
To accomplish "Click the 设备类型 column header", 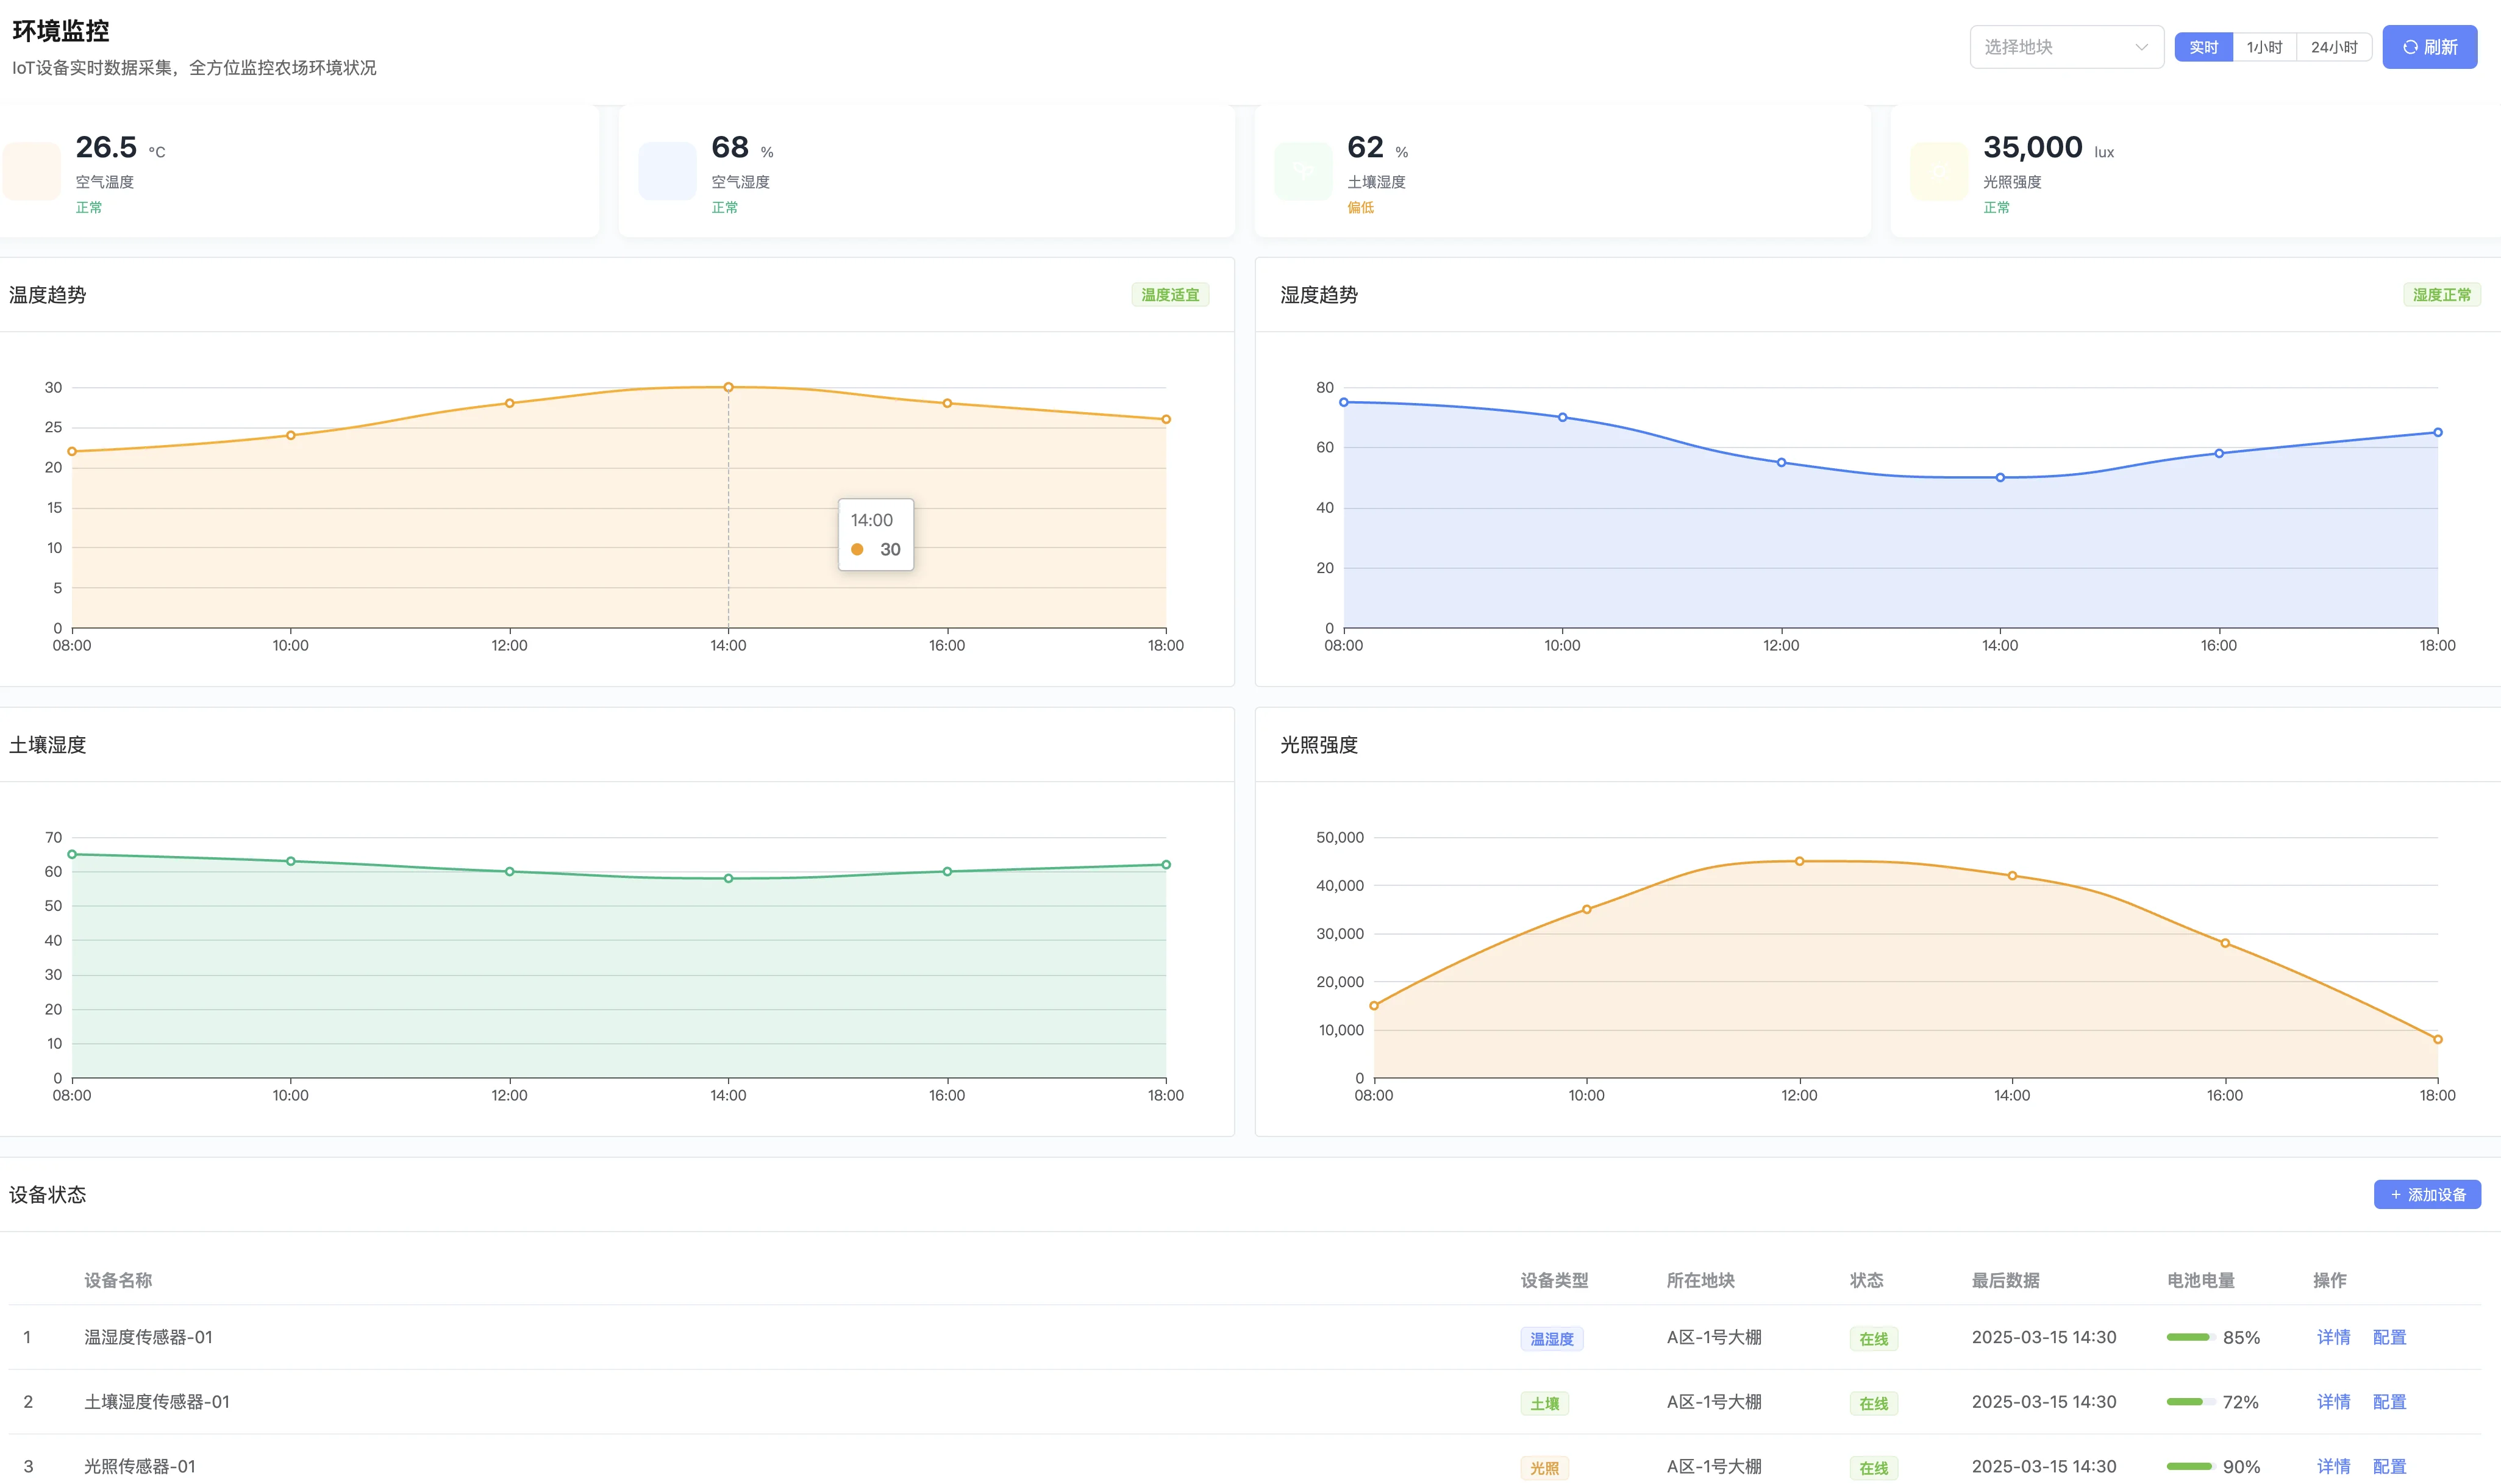I will (1554, 1280).
